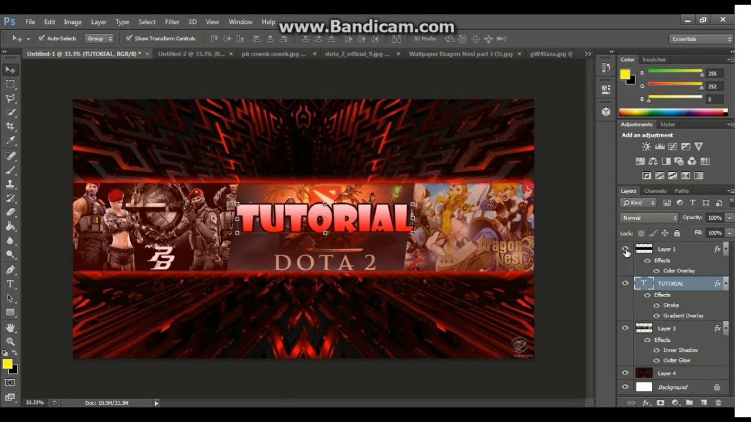Screen dimensions: 751x422
Task: Click Create new group folder icon
Action: [x=689, y=403]
